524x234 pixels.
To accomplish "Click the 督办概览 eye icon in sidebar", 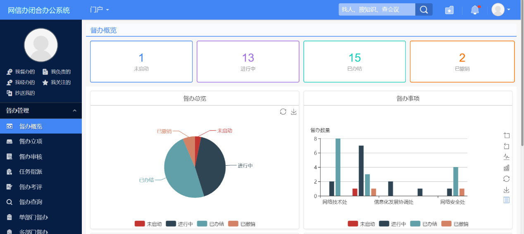I will tap(10, 126).
